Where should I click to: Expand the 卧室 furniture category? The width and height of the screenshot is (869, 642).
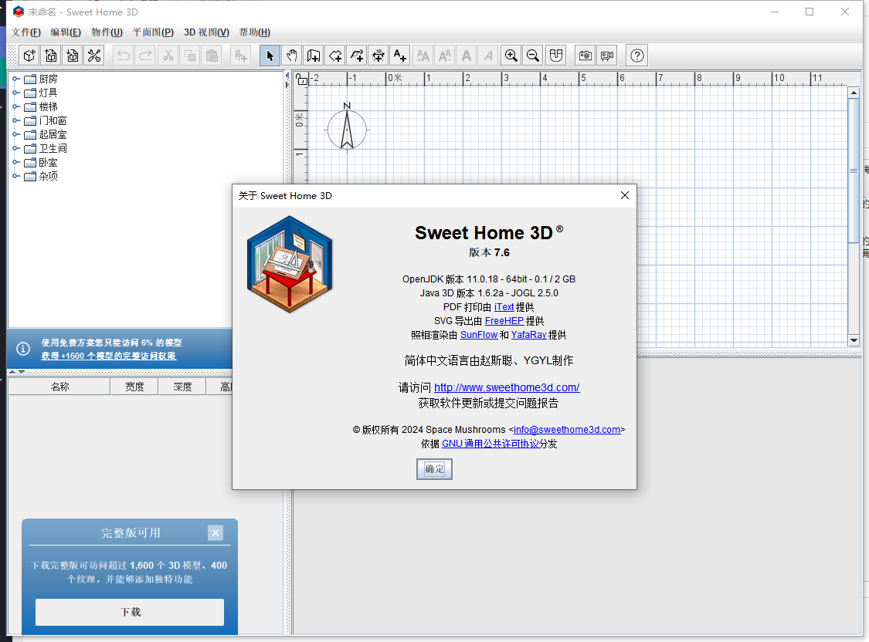point(16,162)
